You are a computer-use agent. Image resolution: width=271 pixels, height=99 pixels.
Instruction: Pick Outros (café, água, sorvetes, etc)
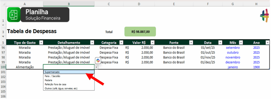click(69, 88)
